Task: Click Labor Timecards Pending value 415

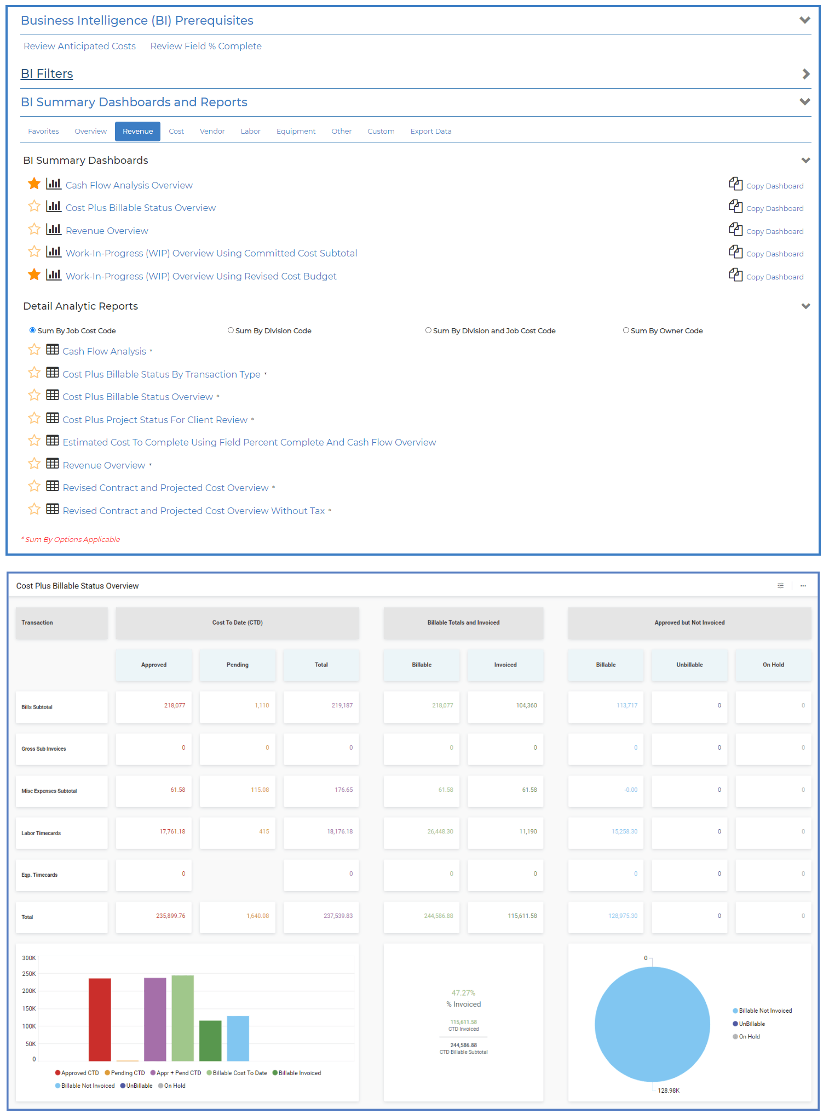Action: 264,831
